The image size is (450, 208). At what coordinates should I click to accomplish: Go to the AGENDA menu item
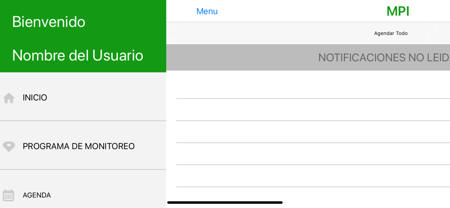pos(83,189)
